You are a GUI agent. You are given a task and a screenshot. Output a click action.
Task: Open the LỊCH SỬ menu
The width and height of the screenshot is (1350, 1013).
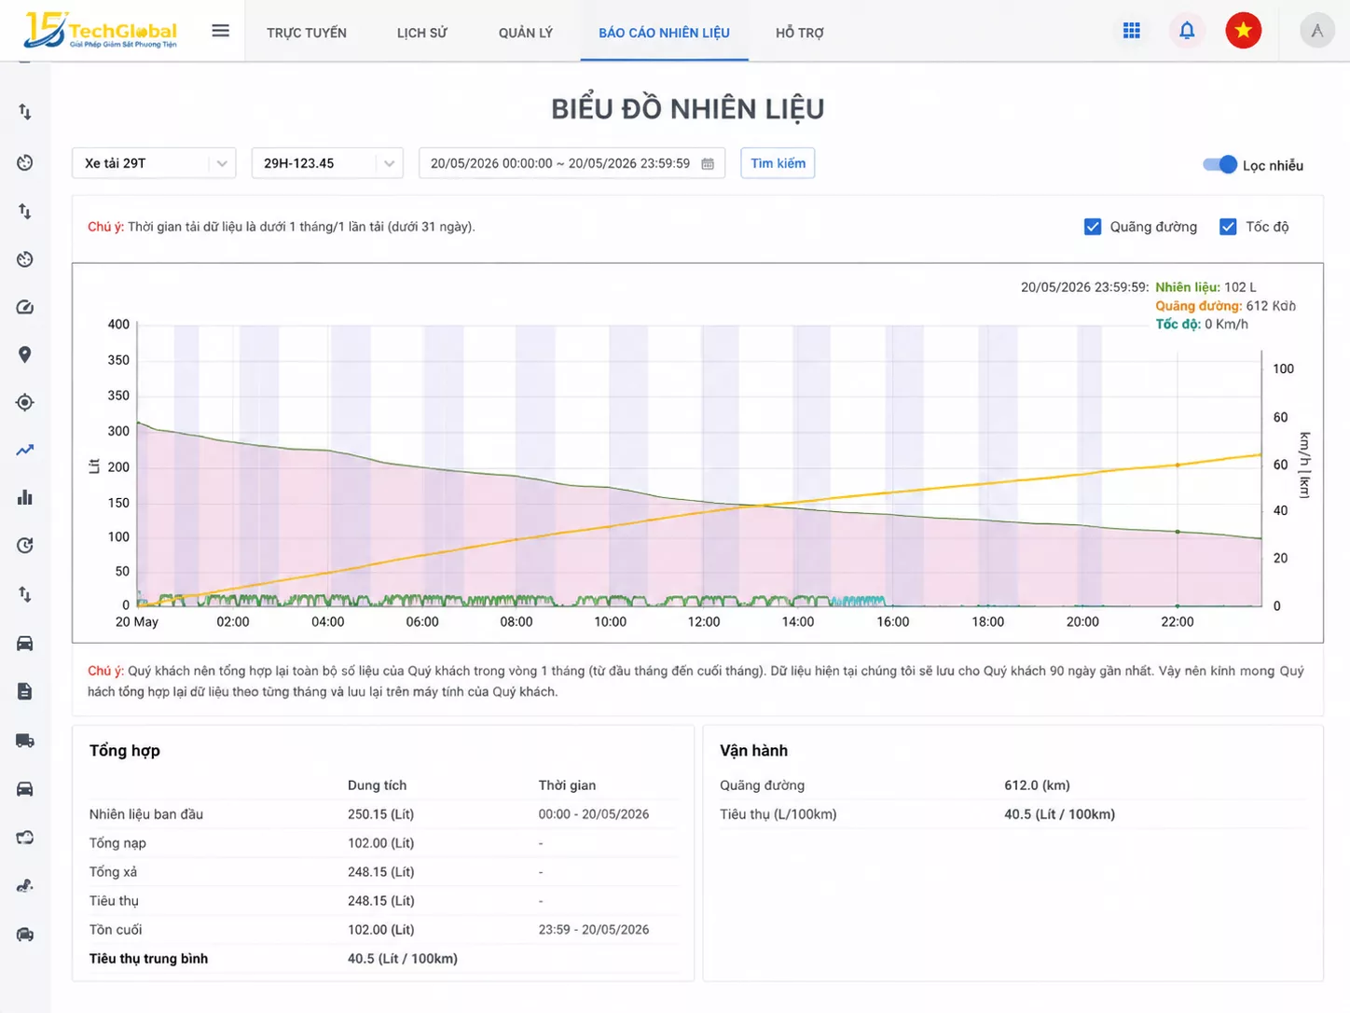(x=422, y=33)
